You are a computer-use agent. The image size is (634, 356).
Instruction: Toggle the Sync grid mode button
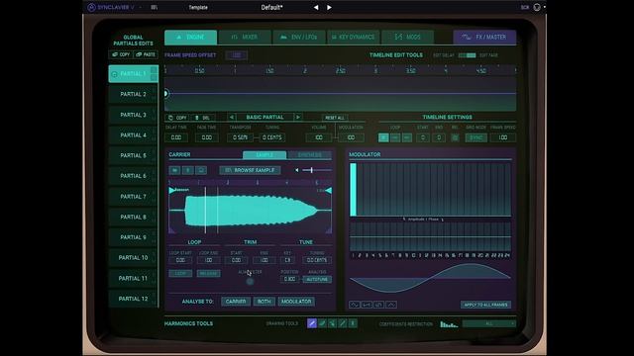coord(475,137)
